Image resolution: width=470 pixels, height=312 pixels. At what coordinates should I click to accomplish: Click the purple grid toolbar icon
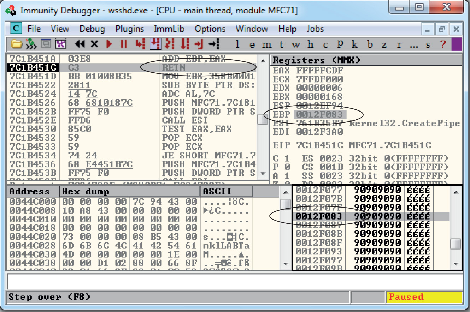click(x=61, y=44)
